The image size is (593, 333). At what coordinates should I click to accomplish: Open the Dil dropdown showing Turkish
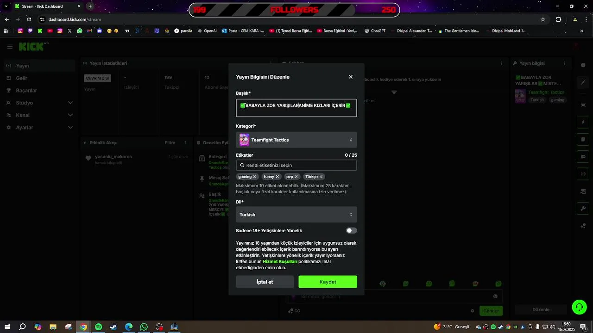[296, 215]
